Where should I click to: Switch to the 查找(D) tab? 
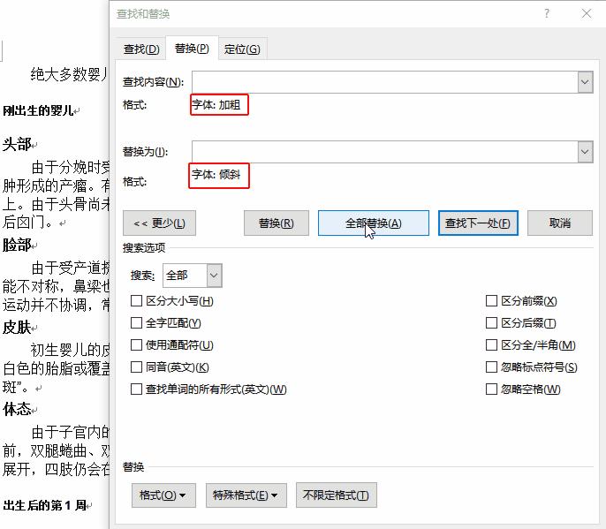click(x=141, y=49)
